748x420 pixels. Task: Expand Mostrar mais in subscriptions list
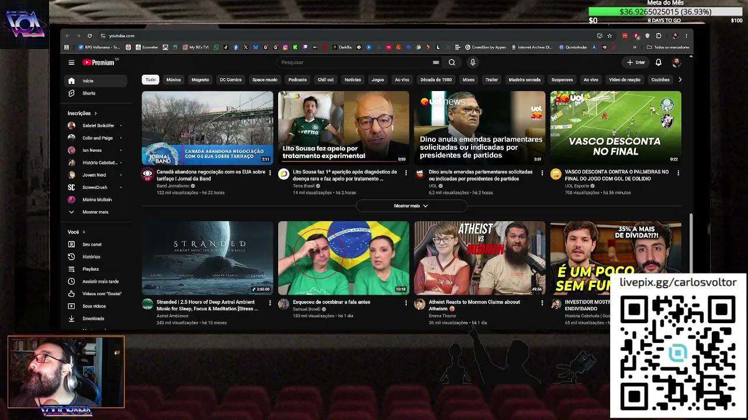pos(95,212)
